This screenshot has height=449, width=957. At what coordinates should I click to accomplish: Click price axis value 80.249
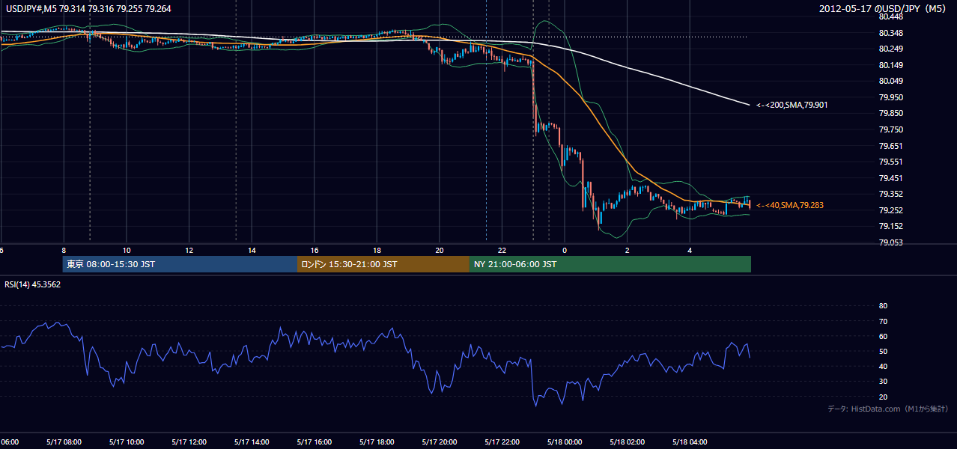click(x=890, y=49)
